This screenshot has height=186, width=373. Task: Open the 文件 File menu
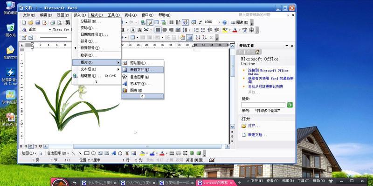(x=29, y=15)
